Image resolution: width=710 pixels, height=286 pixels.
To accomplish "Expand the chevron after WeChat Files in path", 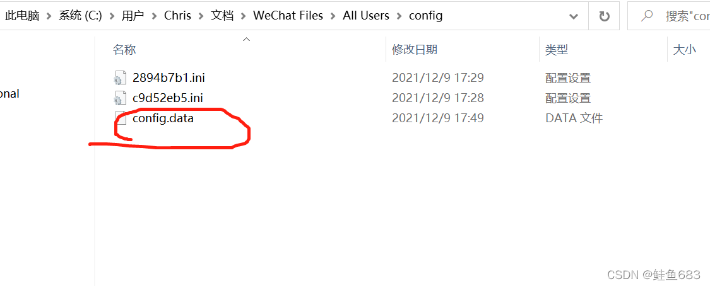I will pos(333,16).
